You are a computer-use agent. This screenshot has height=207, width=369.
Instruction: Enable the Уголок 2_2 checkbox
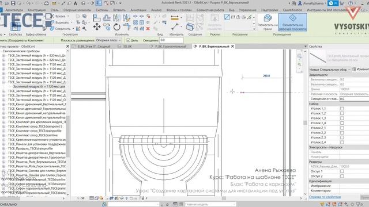pos(342,133)
